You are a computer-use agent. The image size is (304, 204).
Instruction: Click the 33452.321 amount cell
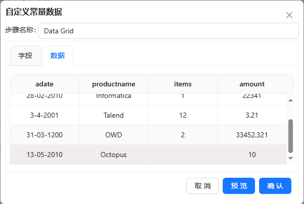coord(252,135)
